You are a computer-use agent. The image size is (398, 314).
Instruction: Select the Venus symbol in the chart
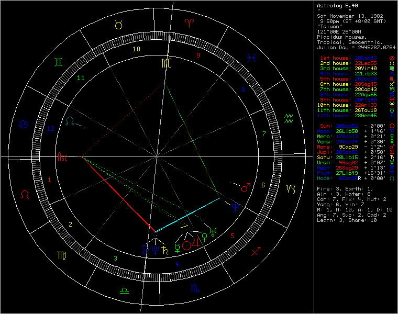click(204, 238)
